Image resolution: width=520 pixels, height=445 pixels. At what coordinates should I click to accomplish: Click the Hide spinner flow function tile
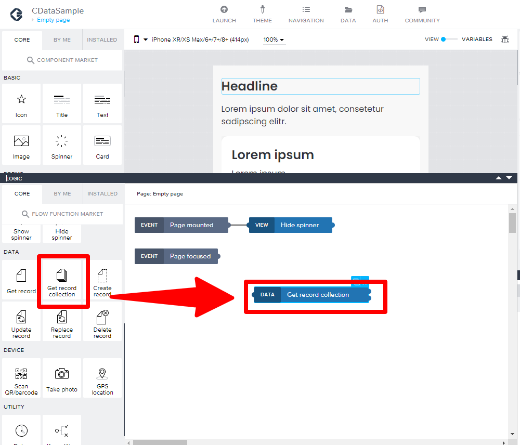[62, 234]
